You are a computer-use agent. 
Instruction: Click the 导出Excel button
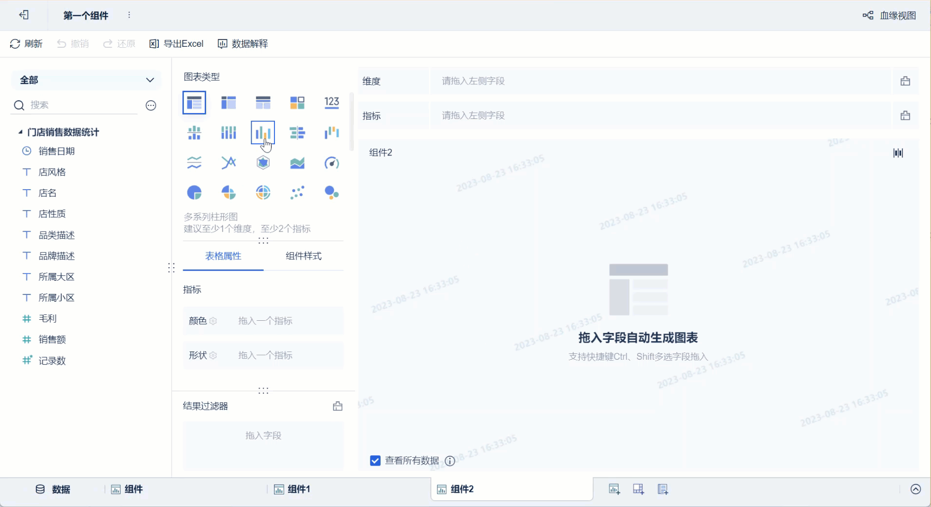coord(176,44)
